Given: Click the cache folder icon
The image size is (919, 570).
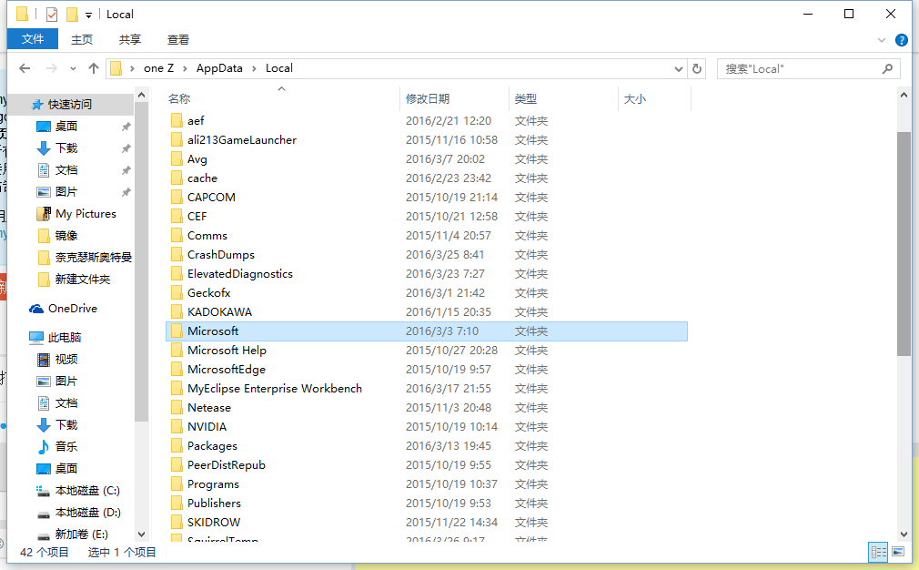Looking at the screenshot, I should (177, 178).
